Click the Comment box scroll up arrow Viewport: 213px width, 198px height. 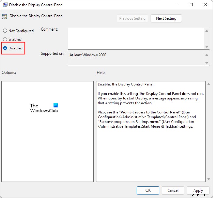click(x=207, y=31)
